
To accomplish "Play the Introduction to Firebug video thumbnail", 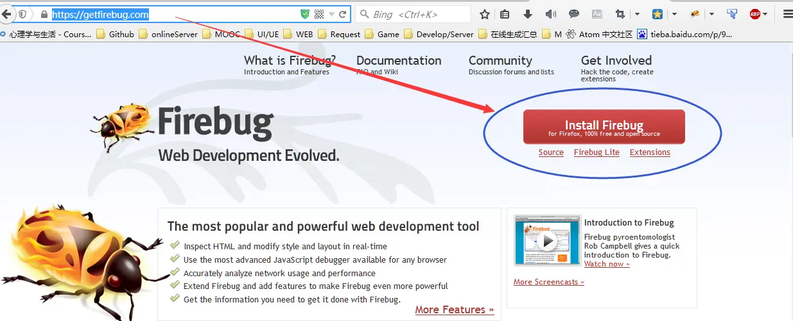I will 548,240.
